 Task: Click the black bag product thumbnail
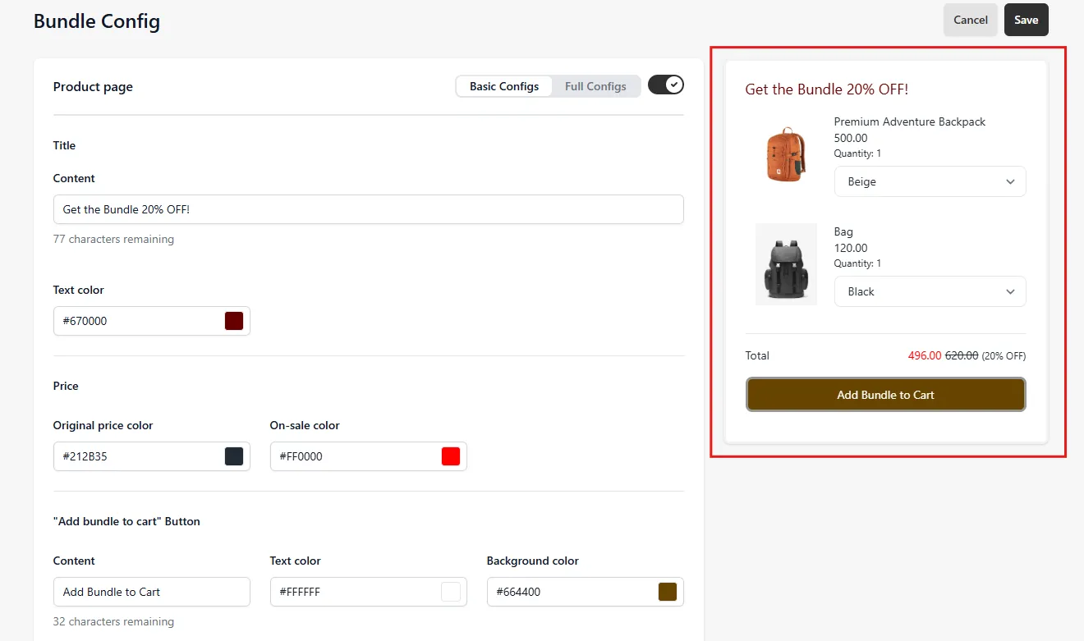pyautogui.click(x=786, y=264)
